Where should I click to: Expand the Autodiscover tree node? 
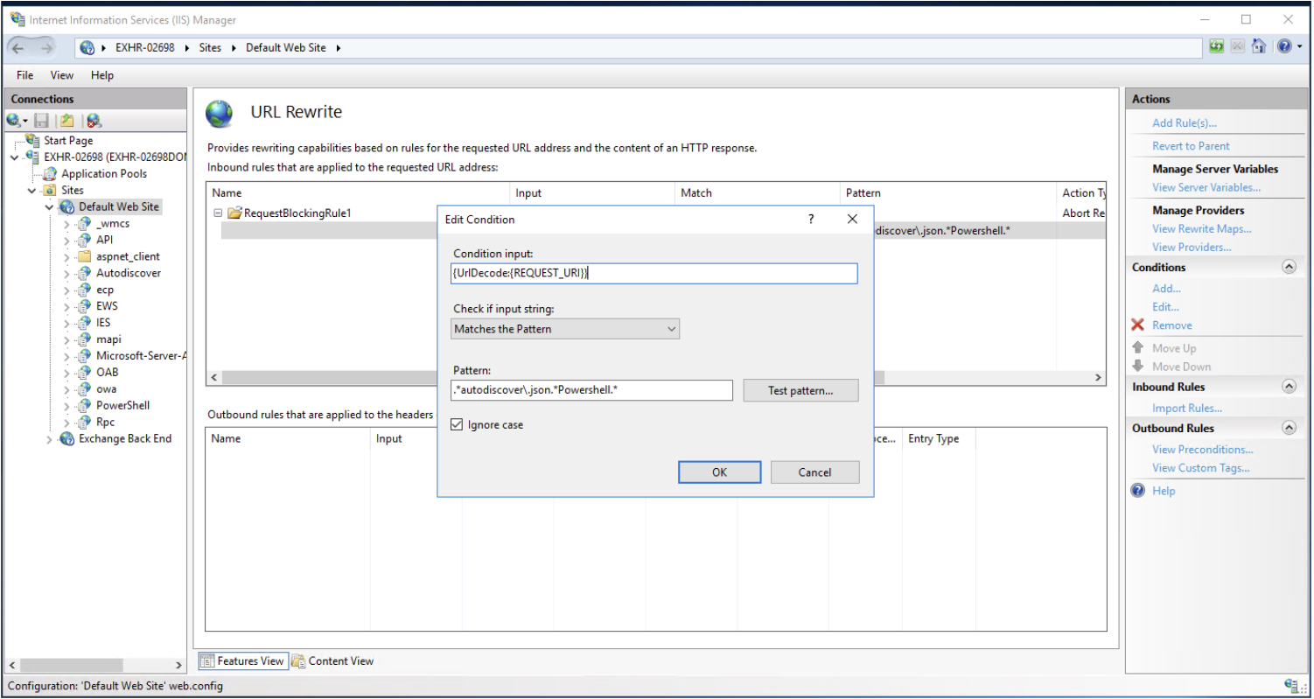tap(66, 273)
